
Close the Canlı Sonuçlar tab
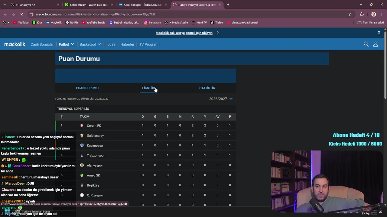tap(166, 5)
